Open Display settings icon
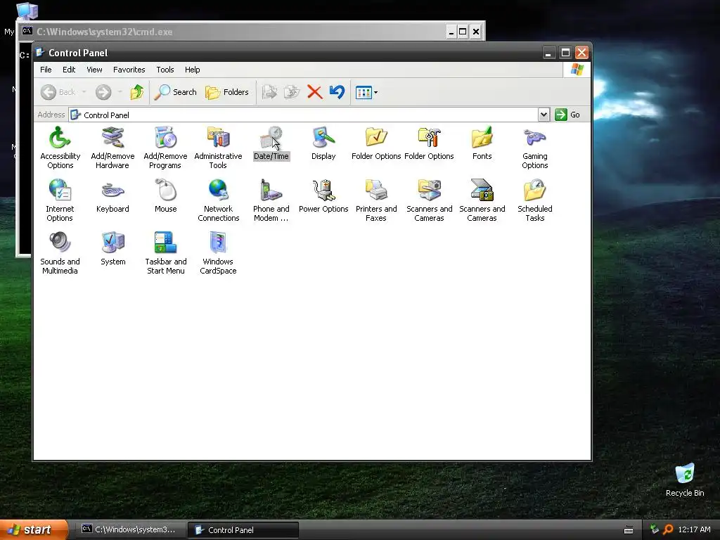 pos(323,143)
